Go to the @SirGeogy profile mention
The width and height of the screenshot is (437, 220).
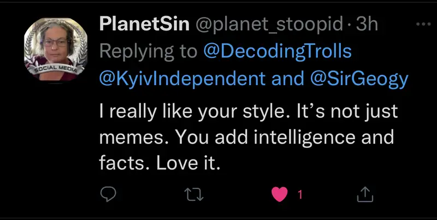[x=359, y=79]
